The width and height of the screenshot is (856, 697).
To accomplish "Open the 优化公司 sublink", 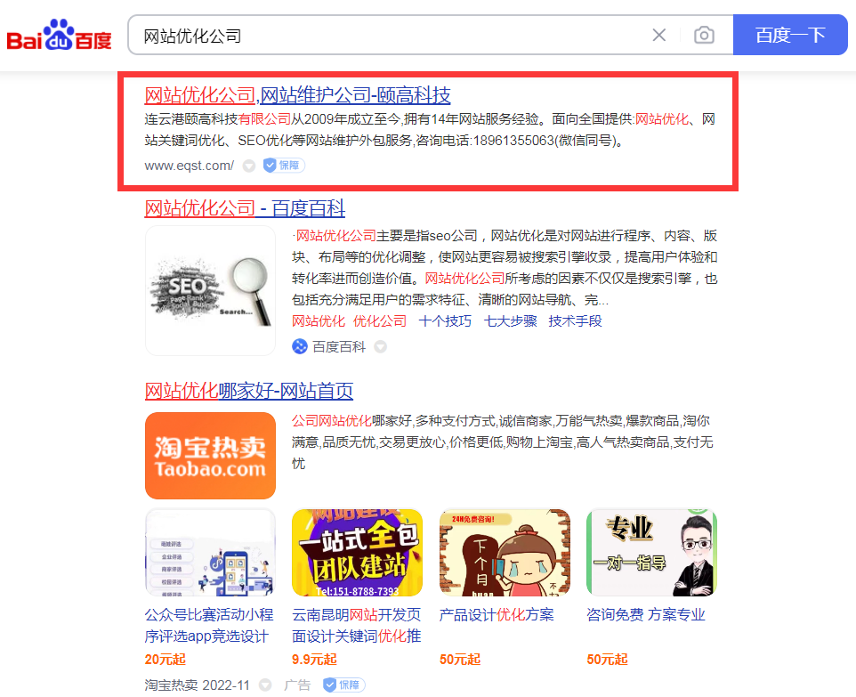I will point(380,321).
